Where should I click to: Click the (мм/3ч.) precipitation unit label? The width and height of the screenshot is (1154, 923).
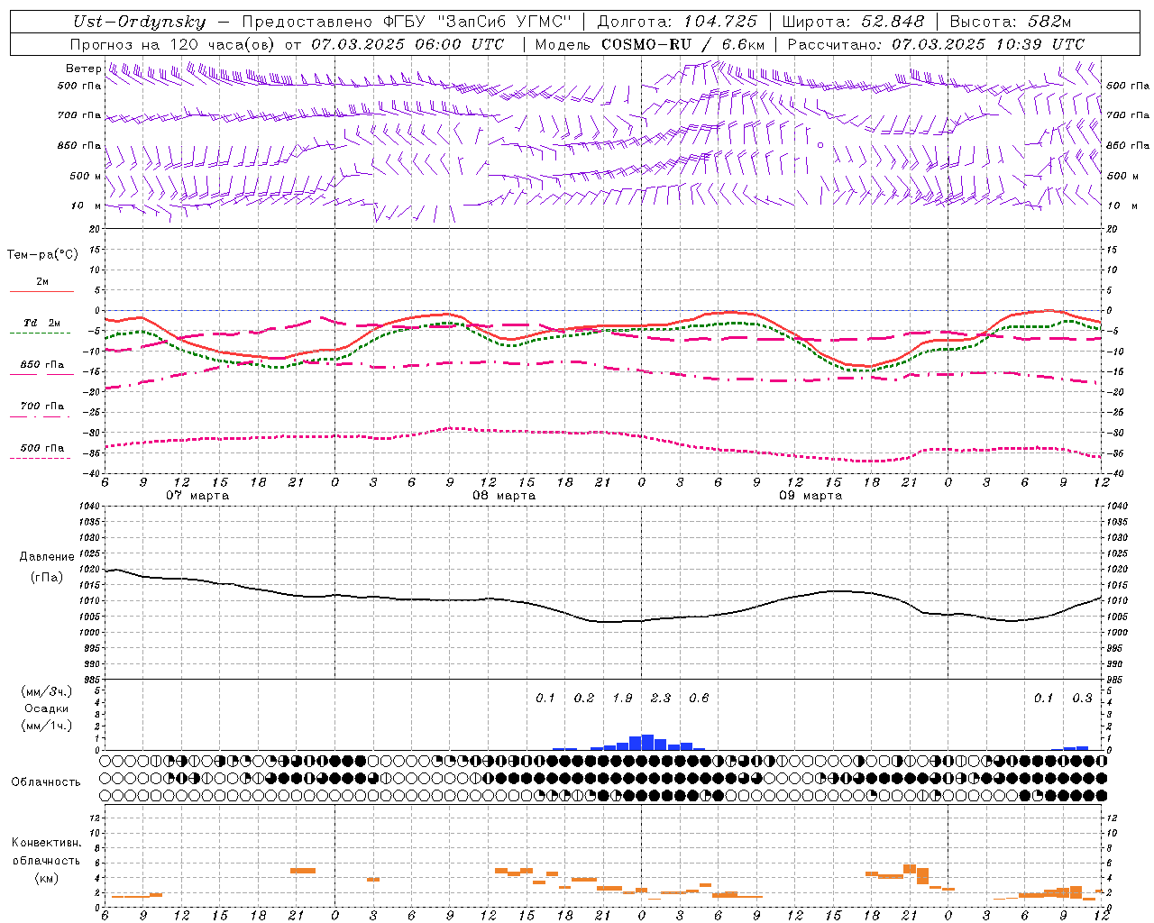click(x=47, y=692)
